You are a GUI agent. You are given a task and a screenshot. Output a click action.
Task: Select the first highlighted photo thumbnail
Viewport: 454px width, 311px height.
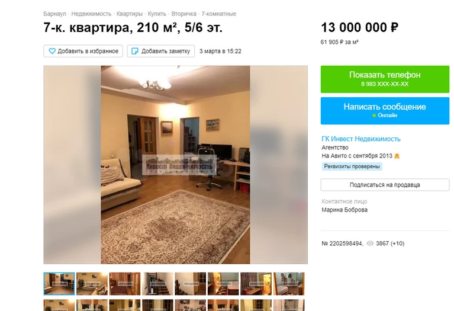tap(59, 284)
